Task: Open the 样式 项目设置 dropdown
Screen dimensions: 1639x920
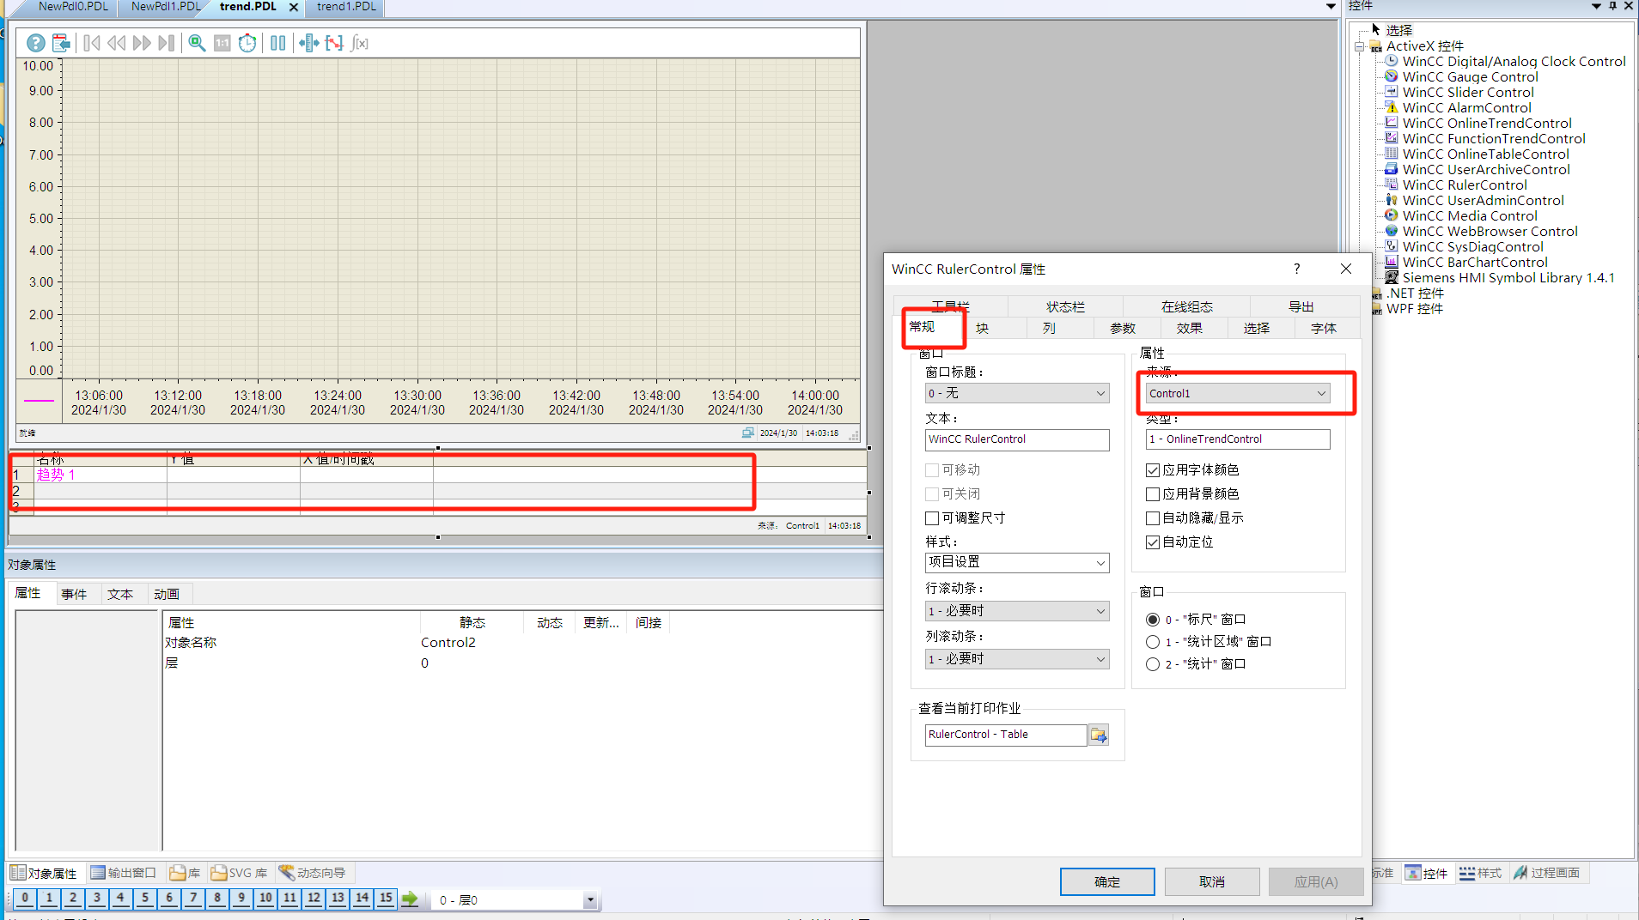Action: (x=1017, y=563)
